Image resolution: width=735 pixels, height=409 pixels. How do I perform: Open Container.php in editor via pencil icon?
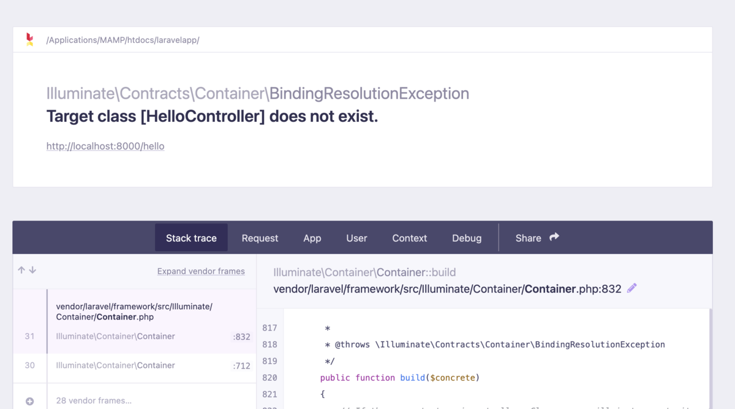point(631,288)
